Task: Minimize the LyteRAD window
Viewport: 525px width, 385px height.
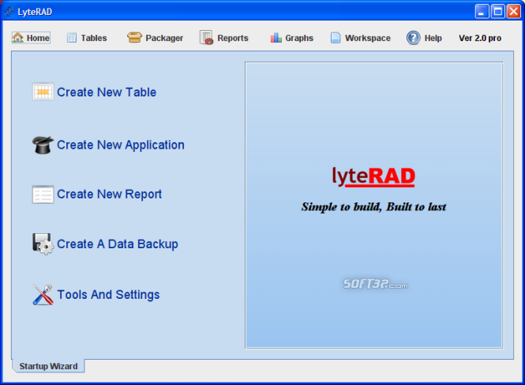Action: click(482, 12)
